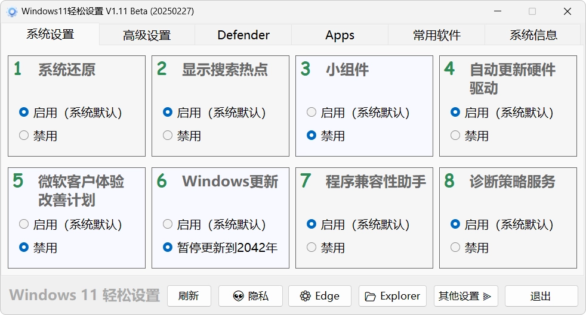Switch to the 高级设置 tab
The width and height of the screenshot is (586, 315).
147,35
